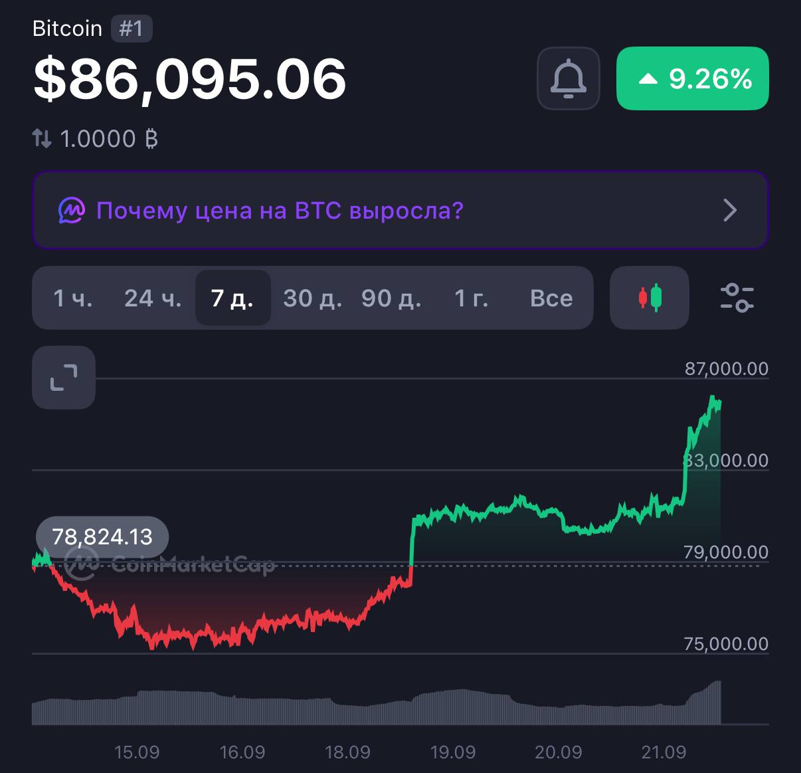801x773 pixels.
Task: Tap the green triangle up arrow
Action: tap(648, 79)
